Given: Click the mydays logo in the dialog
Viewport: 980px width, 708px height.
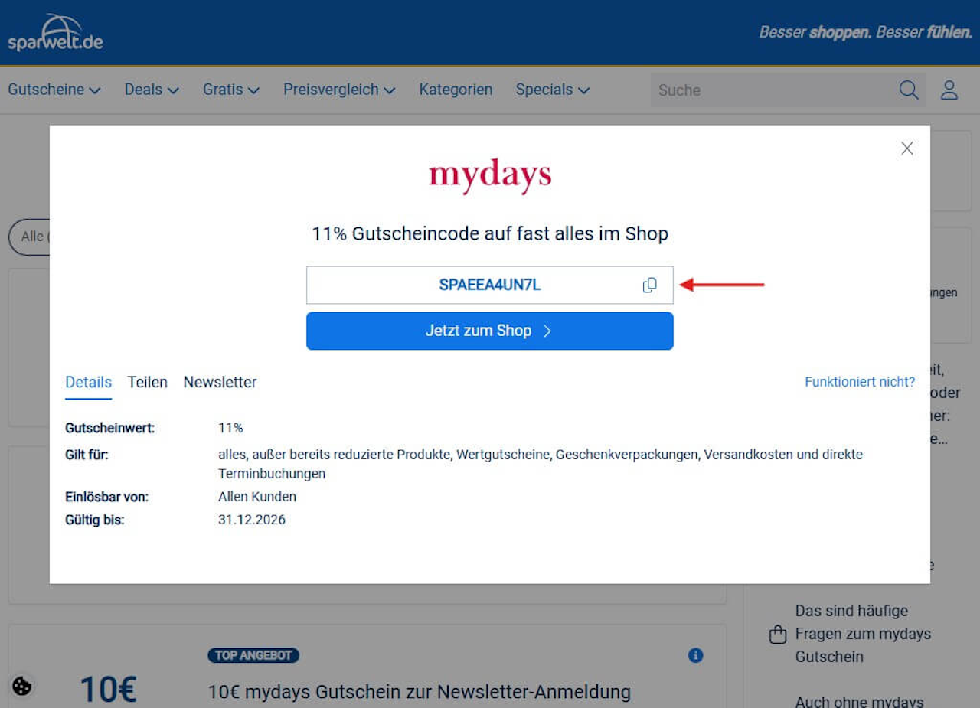Looking at the screenshot, I should tap(490, 175).
